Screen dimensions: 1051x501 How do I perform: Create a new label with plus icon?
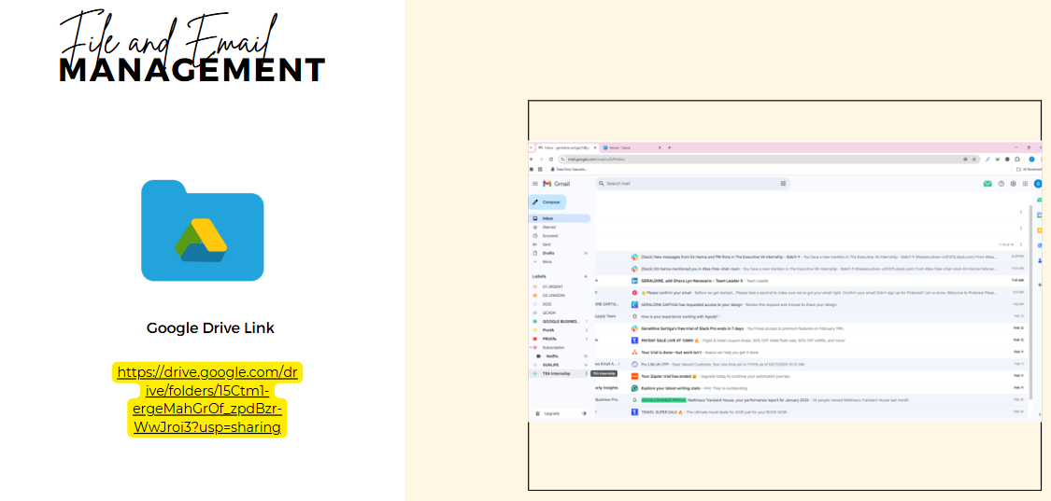586,276
